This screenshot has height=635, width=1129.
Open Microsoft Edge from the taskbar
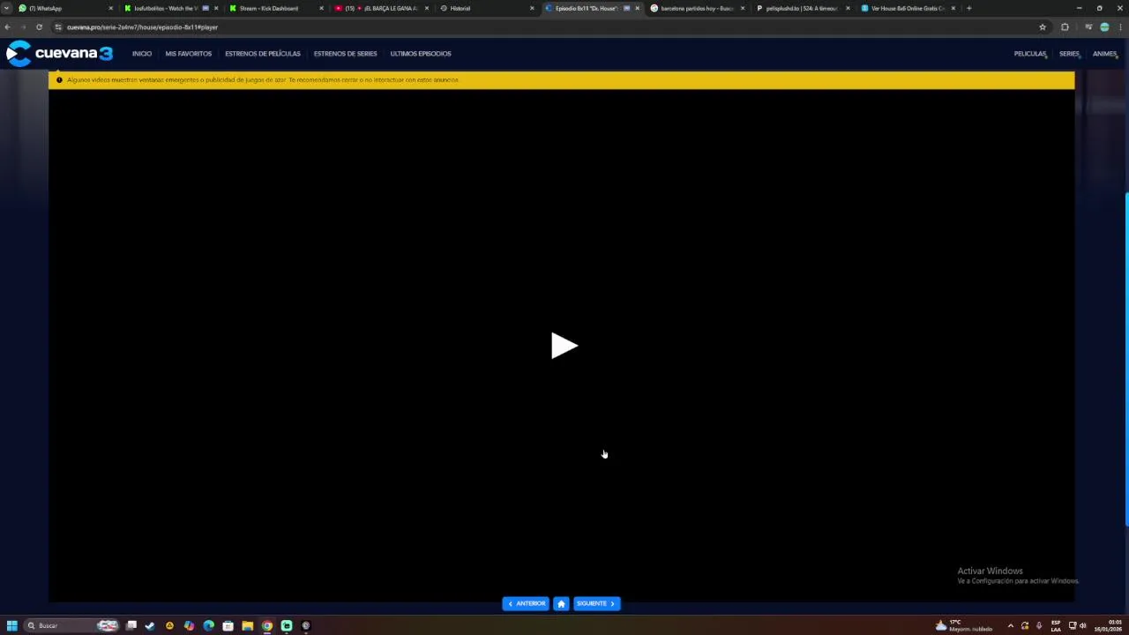[x=208, y=625]
